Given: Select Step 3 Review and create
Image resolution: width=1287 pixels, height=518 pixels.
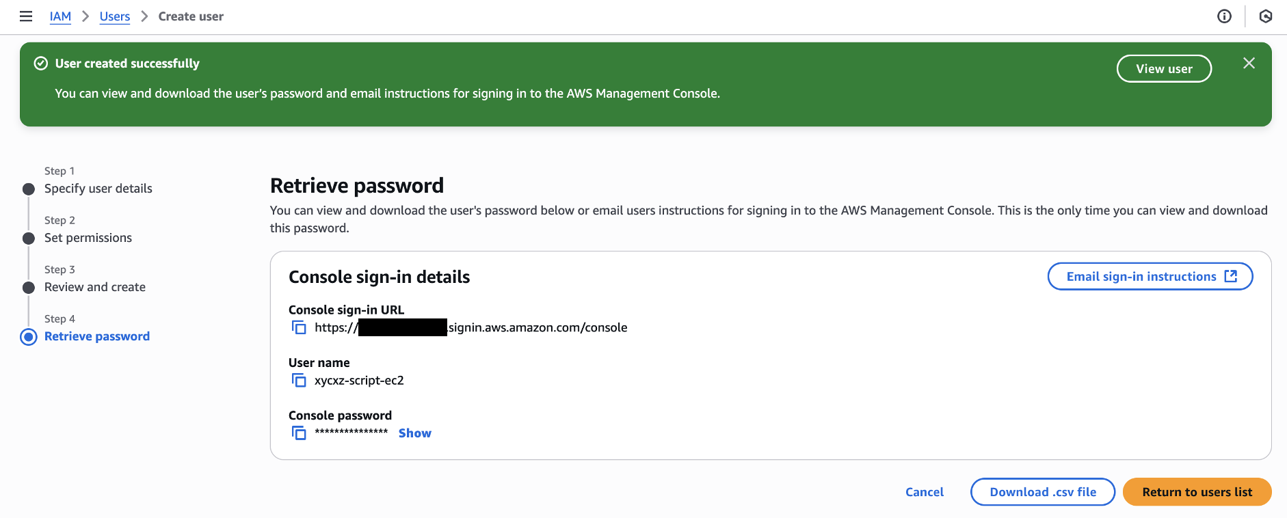Looking at the screenshot, I should point(94,287).
